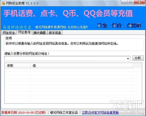Maximize the 网购安全助理 window
Image resolution: width=146 pixels, height=116 pixels.
tap(131, 2)
